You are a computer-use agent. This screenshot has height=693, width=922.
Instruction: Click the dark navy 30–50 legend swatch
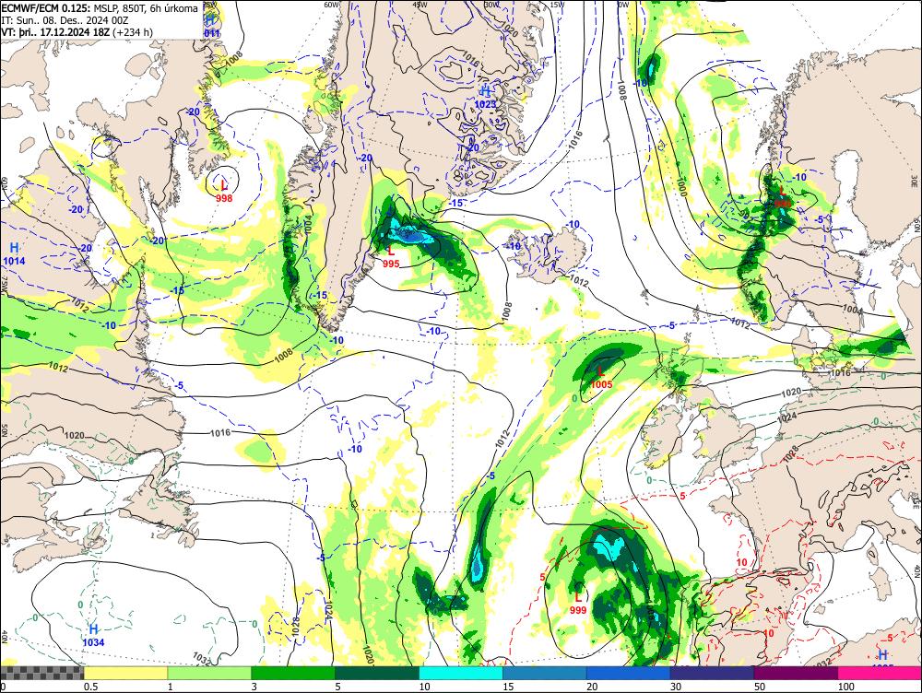[x=712, y=673]
